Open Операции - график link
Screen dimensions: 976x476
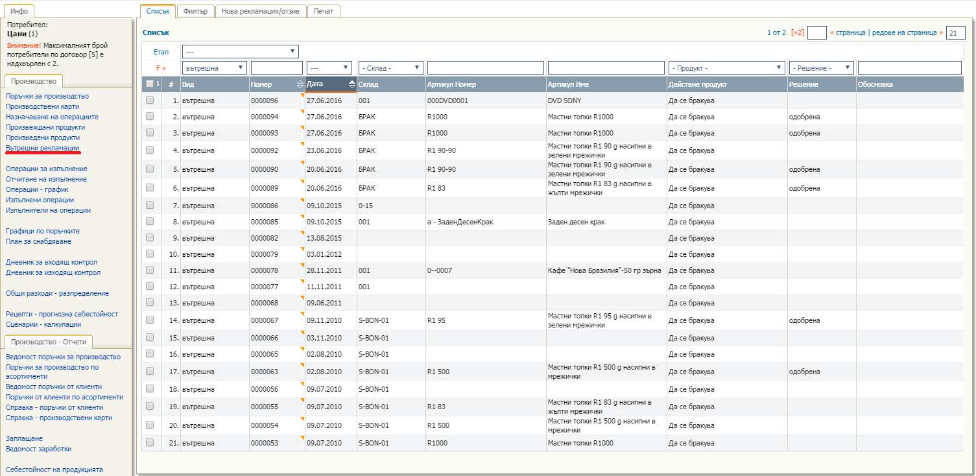37,189
